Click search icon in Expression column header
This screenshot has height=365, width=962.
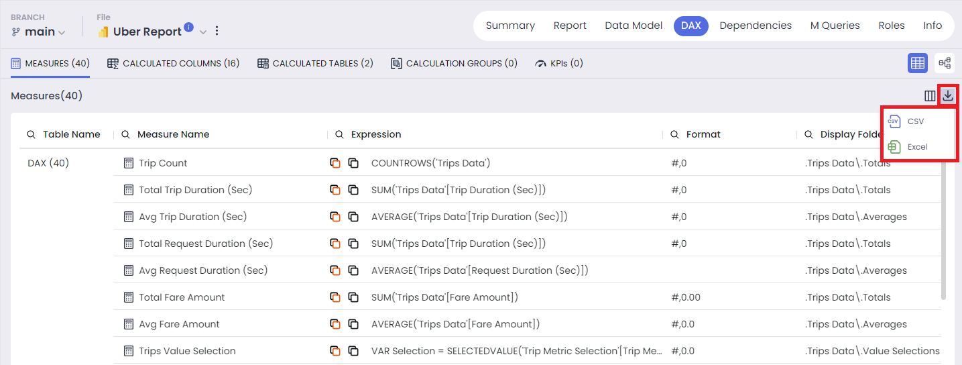coord(340,134)
